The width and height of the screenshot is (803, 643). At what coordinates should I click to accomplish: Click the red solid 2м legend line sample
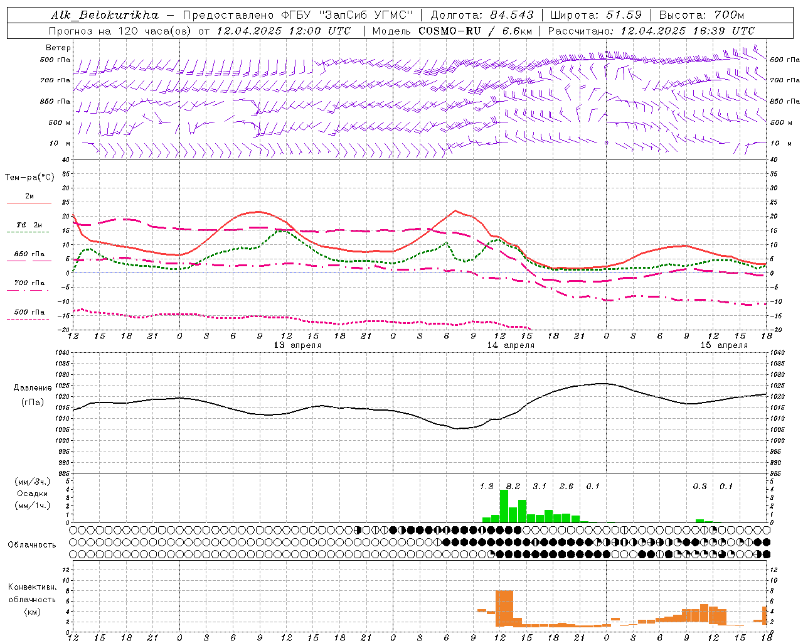(x=29, y=203)
